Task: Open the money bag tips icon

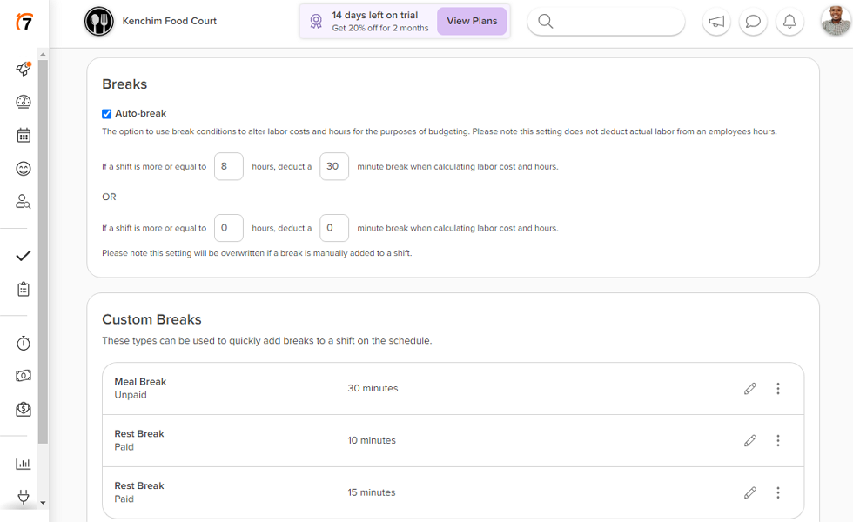Action: pos(24,409)
